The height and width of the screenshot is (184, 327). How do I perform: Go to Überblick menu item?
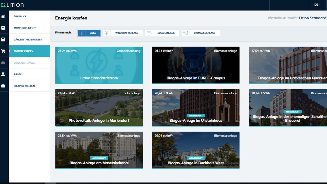click(29, 16)
